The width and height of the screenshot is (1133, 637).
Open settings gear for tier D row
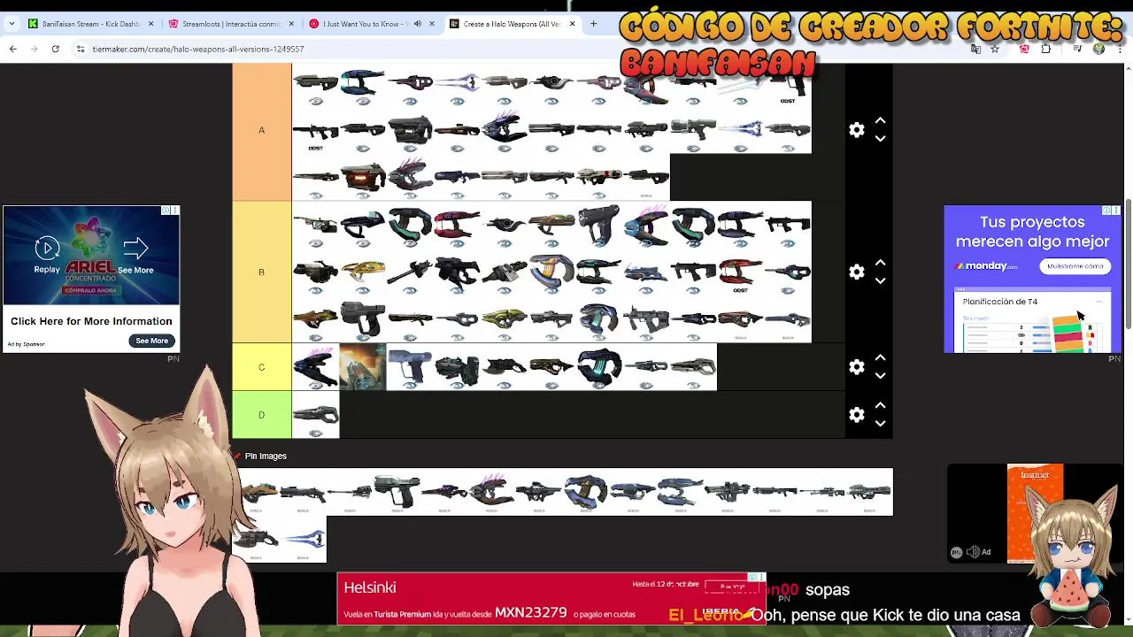pos(856,414)
